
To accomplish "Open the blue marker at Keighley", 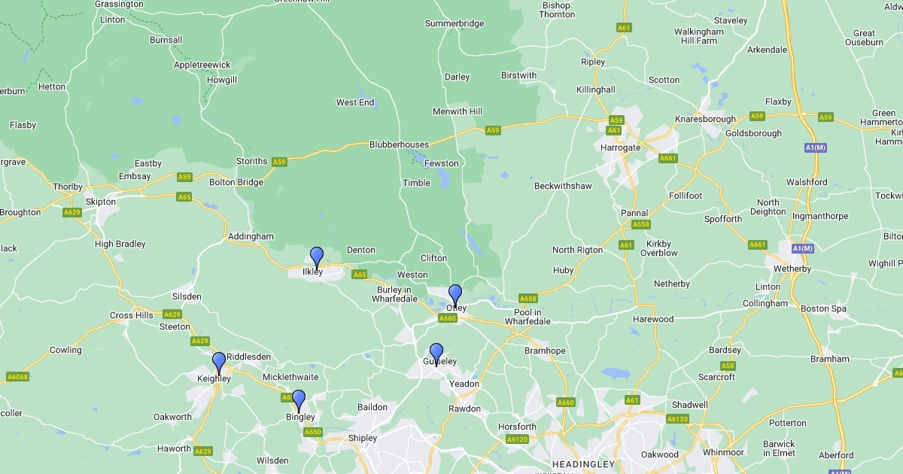I will coord(219,363).
